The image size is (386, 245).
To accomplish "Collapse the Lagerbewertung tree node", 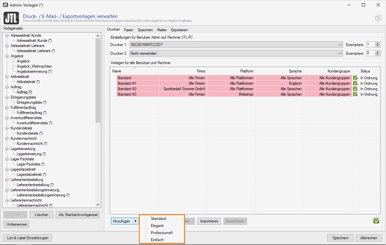I will point(7,149).
